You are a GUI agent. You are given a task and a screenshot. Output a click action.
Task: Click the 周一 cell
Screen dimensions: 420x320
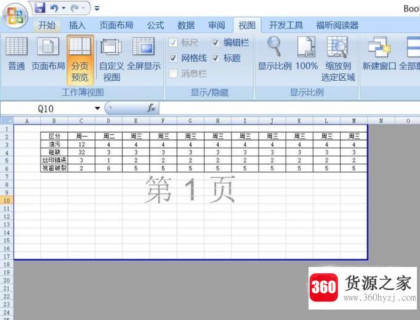[x=81, y=136]
